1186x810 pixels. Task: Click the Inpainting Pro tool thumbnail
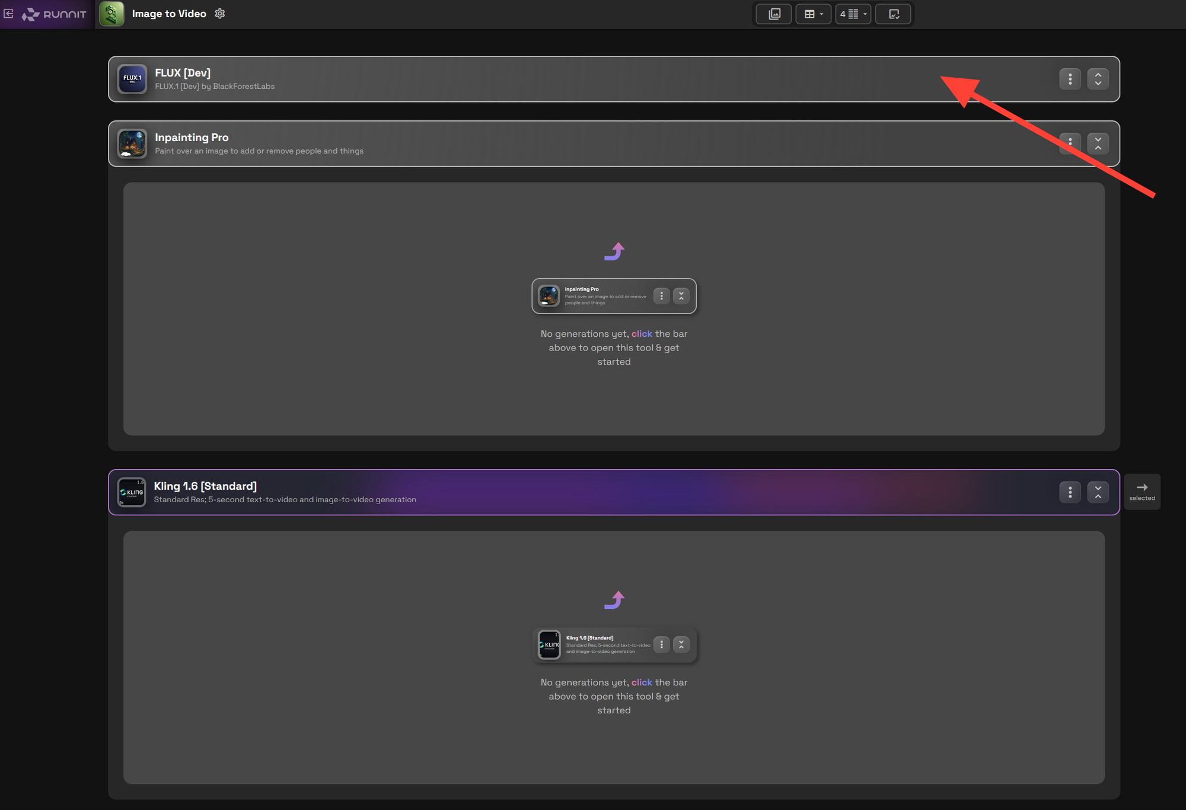(x=132, y=143)
